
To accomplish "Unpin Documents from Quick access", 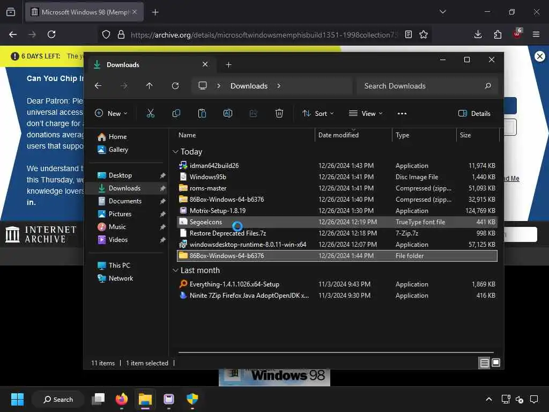I will coord(162,201).
